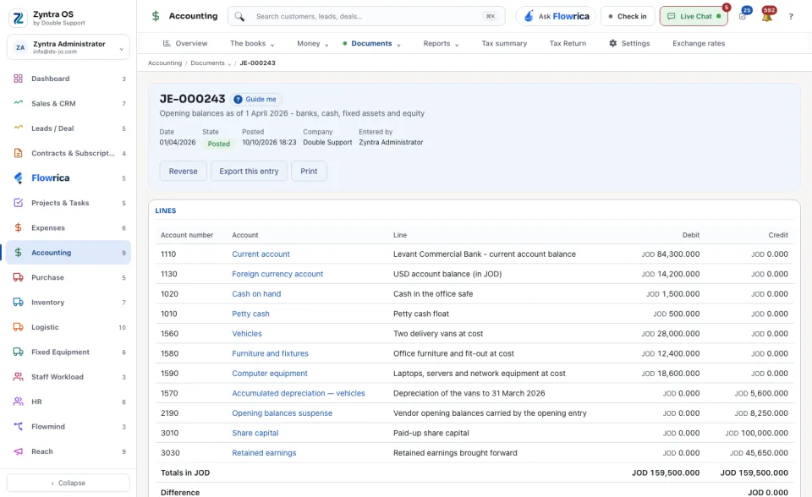Open the Flowmind branch icon
This screenshot has width=812, height=497.
(x=18, y=427)
